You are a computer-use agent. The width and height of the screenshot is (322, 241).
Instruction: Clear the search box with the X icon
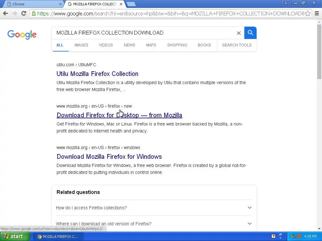(239, 33)
